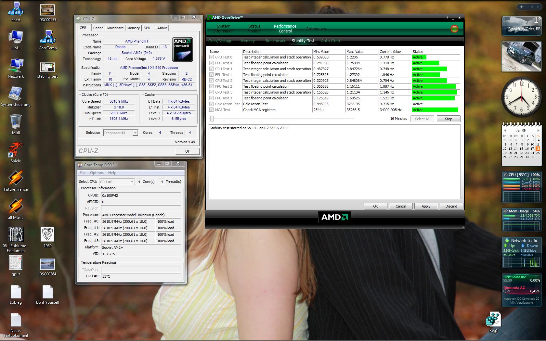Open the analog clock gadget
The image size is (546, 341).
click(521, 96)
